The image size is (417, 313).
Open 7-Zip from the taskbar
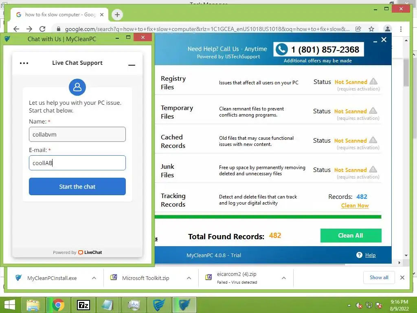tap(83, 305)
